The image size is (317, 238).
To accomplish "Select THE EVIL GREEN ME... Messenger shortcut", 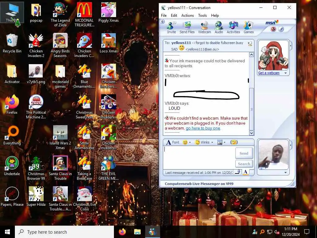I will 109,168.
